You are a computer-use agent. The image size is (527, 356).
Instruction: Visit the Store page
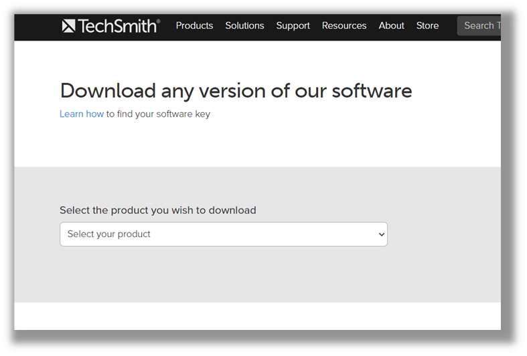(x=427, y=25)
